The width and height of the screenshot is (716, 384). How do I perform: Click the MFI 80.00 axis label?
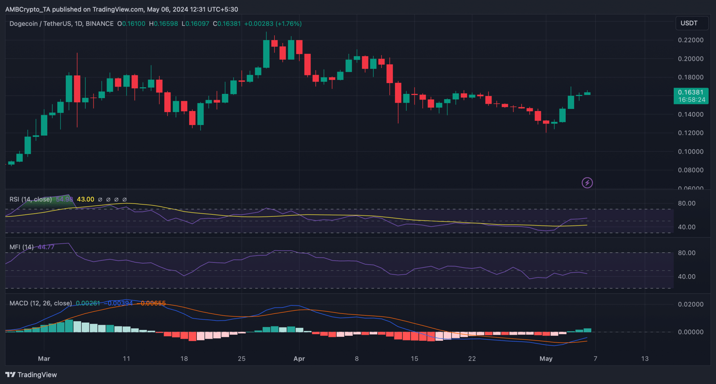click(x=687, y=253)
